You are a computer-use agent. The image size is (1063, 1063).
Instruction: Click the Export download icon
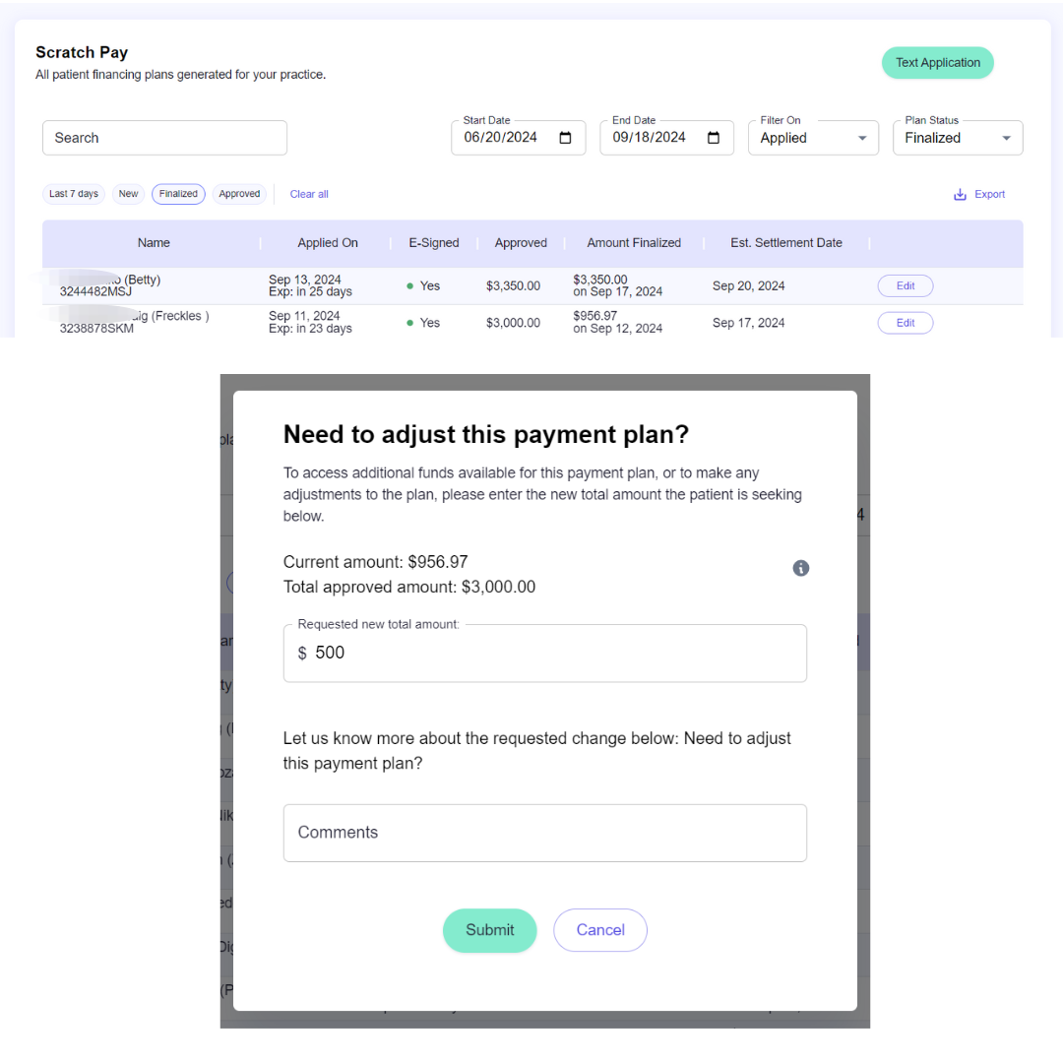961,195
